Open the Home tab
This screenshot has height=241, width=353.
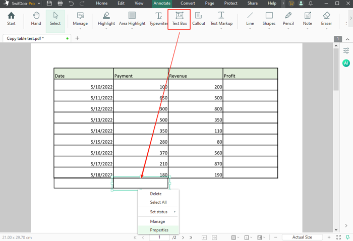coord(101,4)
